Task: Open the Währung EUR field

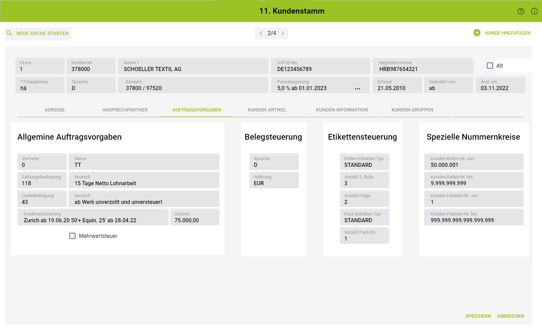Action: click(x=274, y=180)
